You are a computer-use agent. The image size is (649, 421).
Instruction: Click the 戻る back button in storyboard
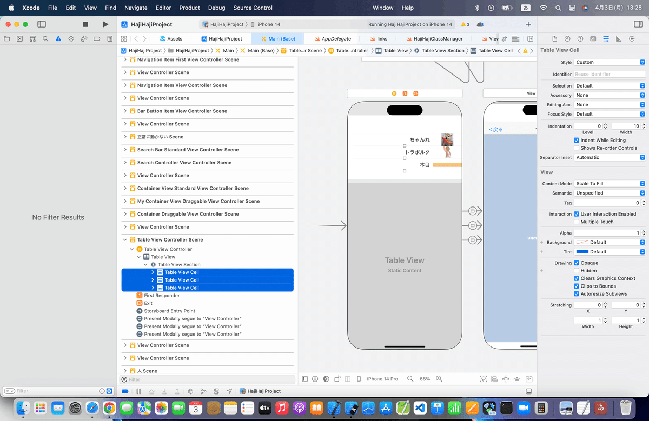click(495, 129)
